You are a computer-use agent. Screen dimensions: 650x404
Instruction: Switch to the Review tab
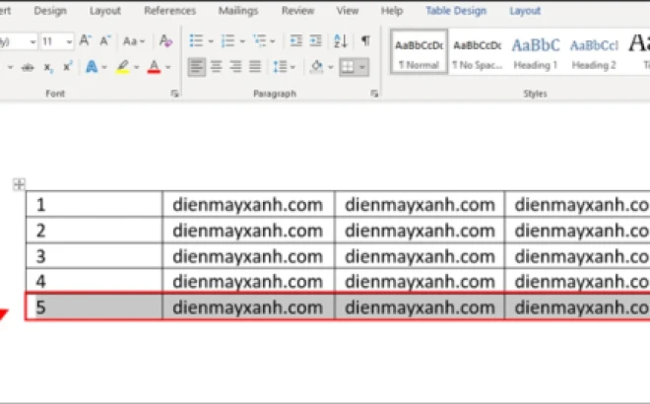297,11
